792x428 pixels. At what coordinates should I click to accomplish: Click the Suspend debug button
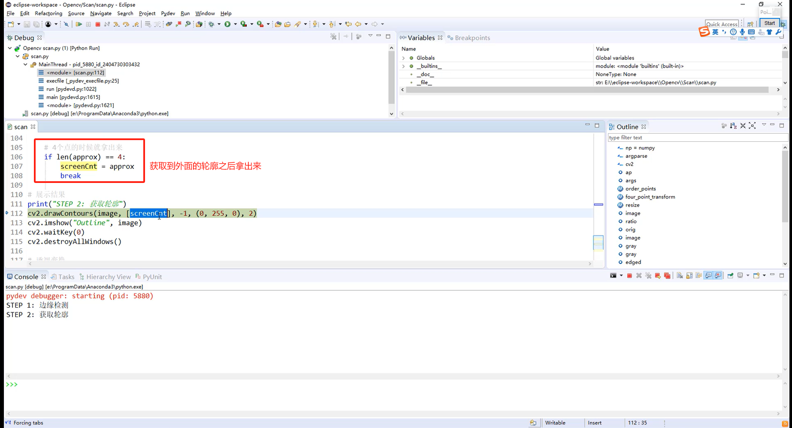tap(88, 24)
